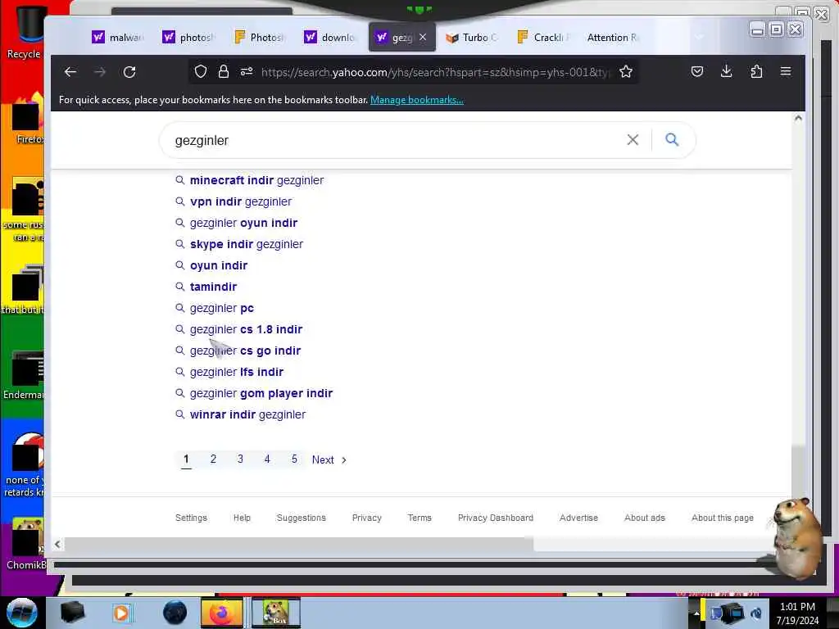
Task: Click the horizontal scrollbar left arrow
Action: click(x=58, y=545)
